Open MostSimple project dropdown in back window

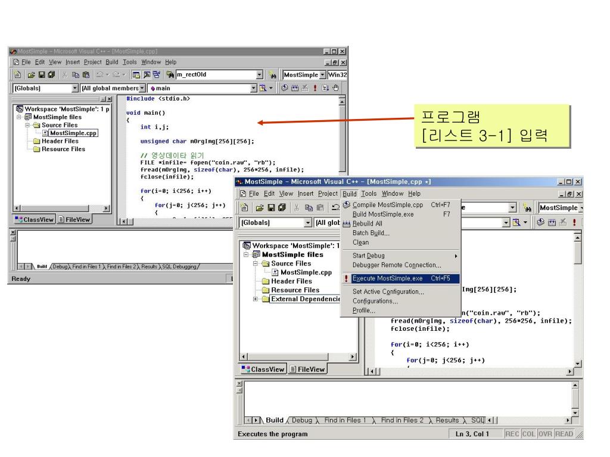pyautogui.click(x=322, y=74)
